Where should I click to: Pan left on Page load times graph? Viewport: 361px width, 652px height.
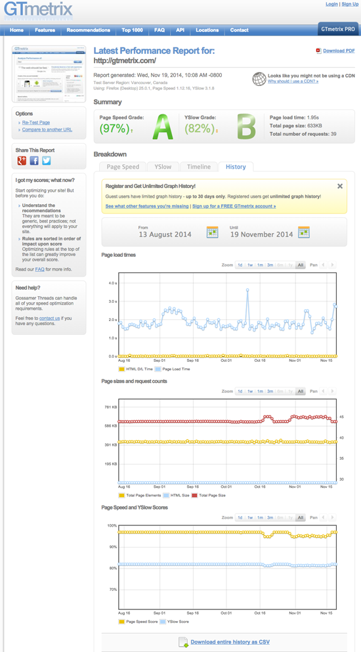pyautogui.click(x=323, y=265)
